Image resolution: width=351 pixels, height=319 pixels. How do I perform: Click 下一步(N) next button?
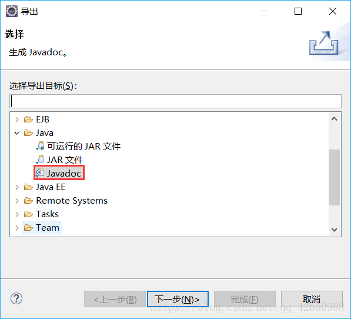click(178, 299)
